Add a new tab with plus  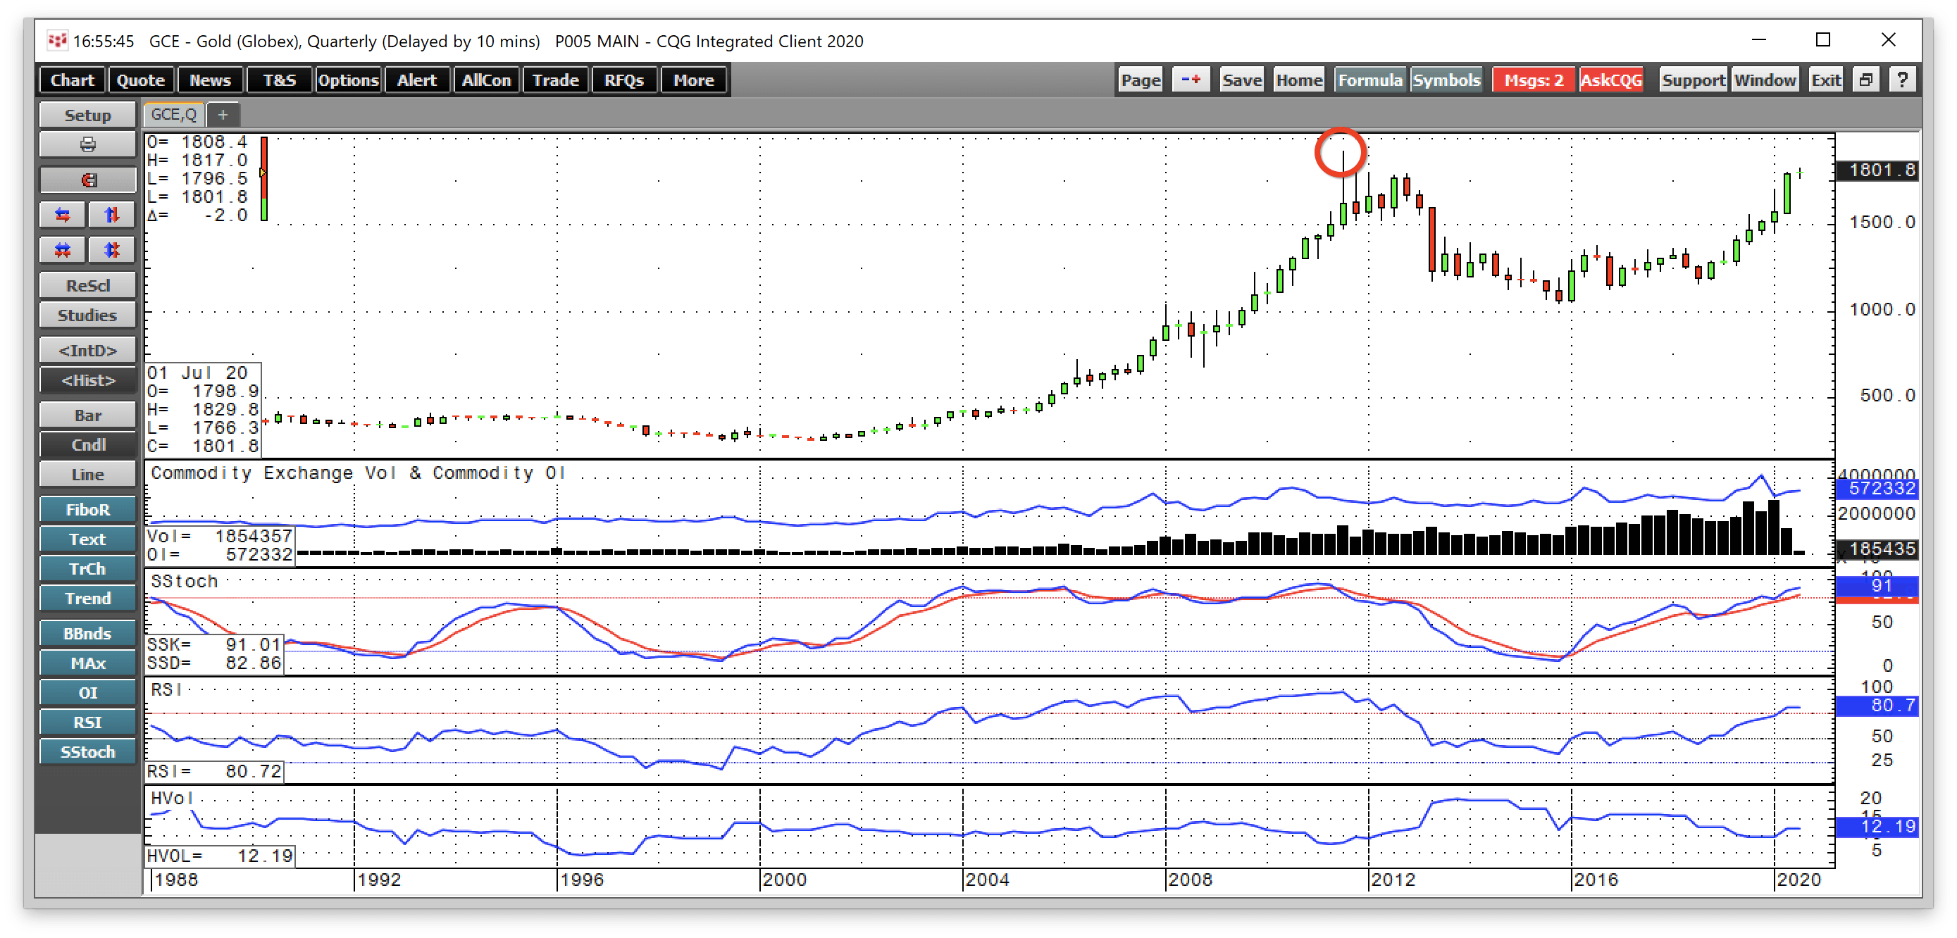223,115
